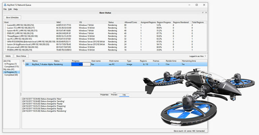
Task: Close the Slave Status panel
Action: [x=206, y=12]
